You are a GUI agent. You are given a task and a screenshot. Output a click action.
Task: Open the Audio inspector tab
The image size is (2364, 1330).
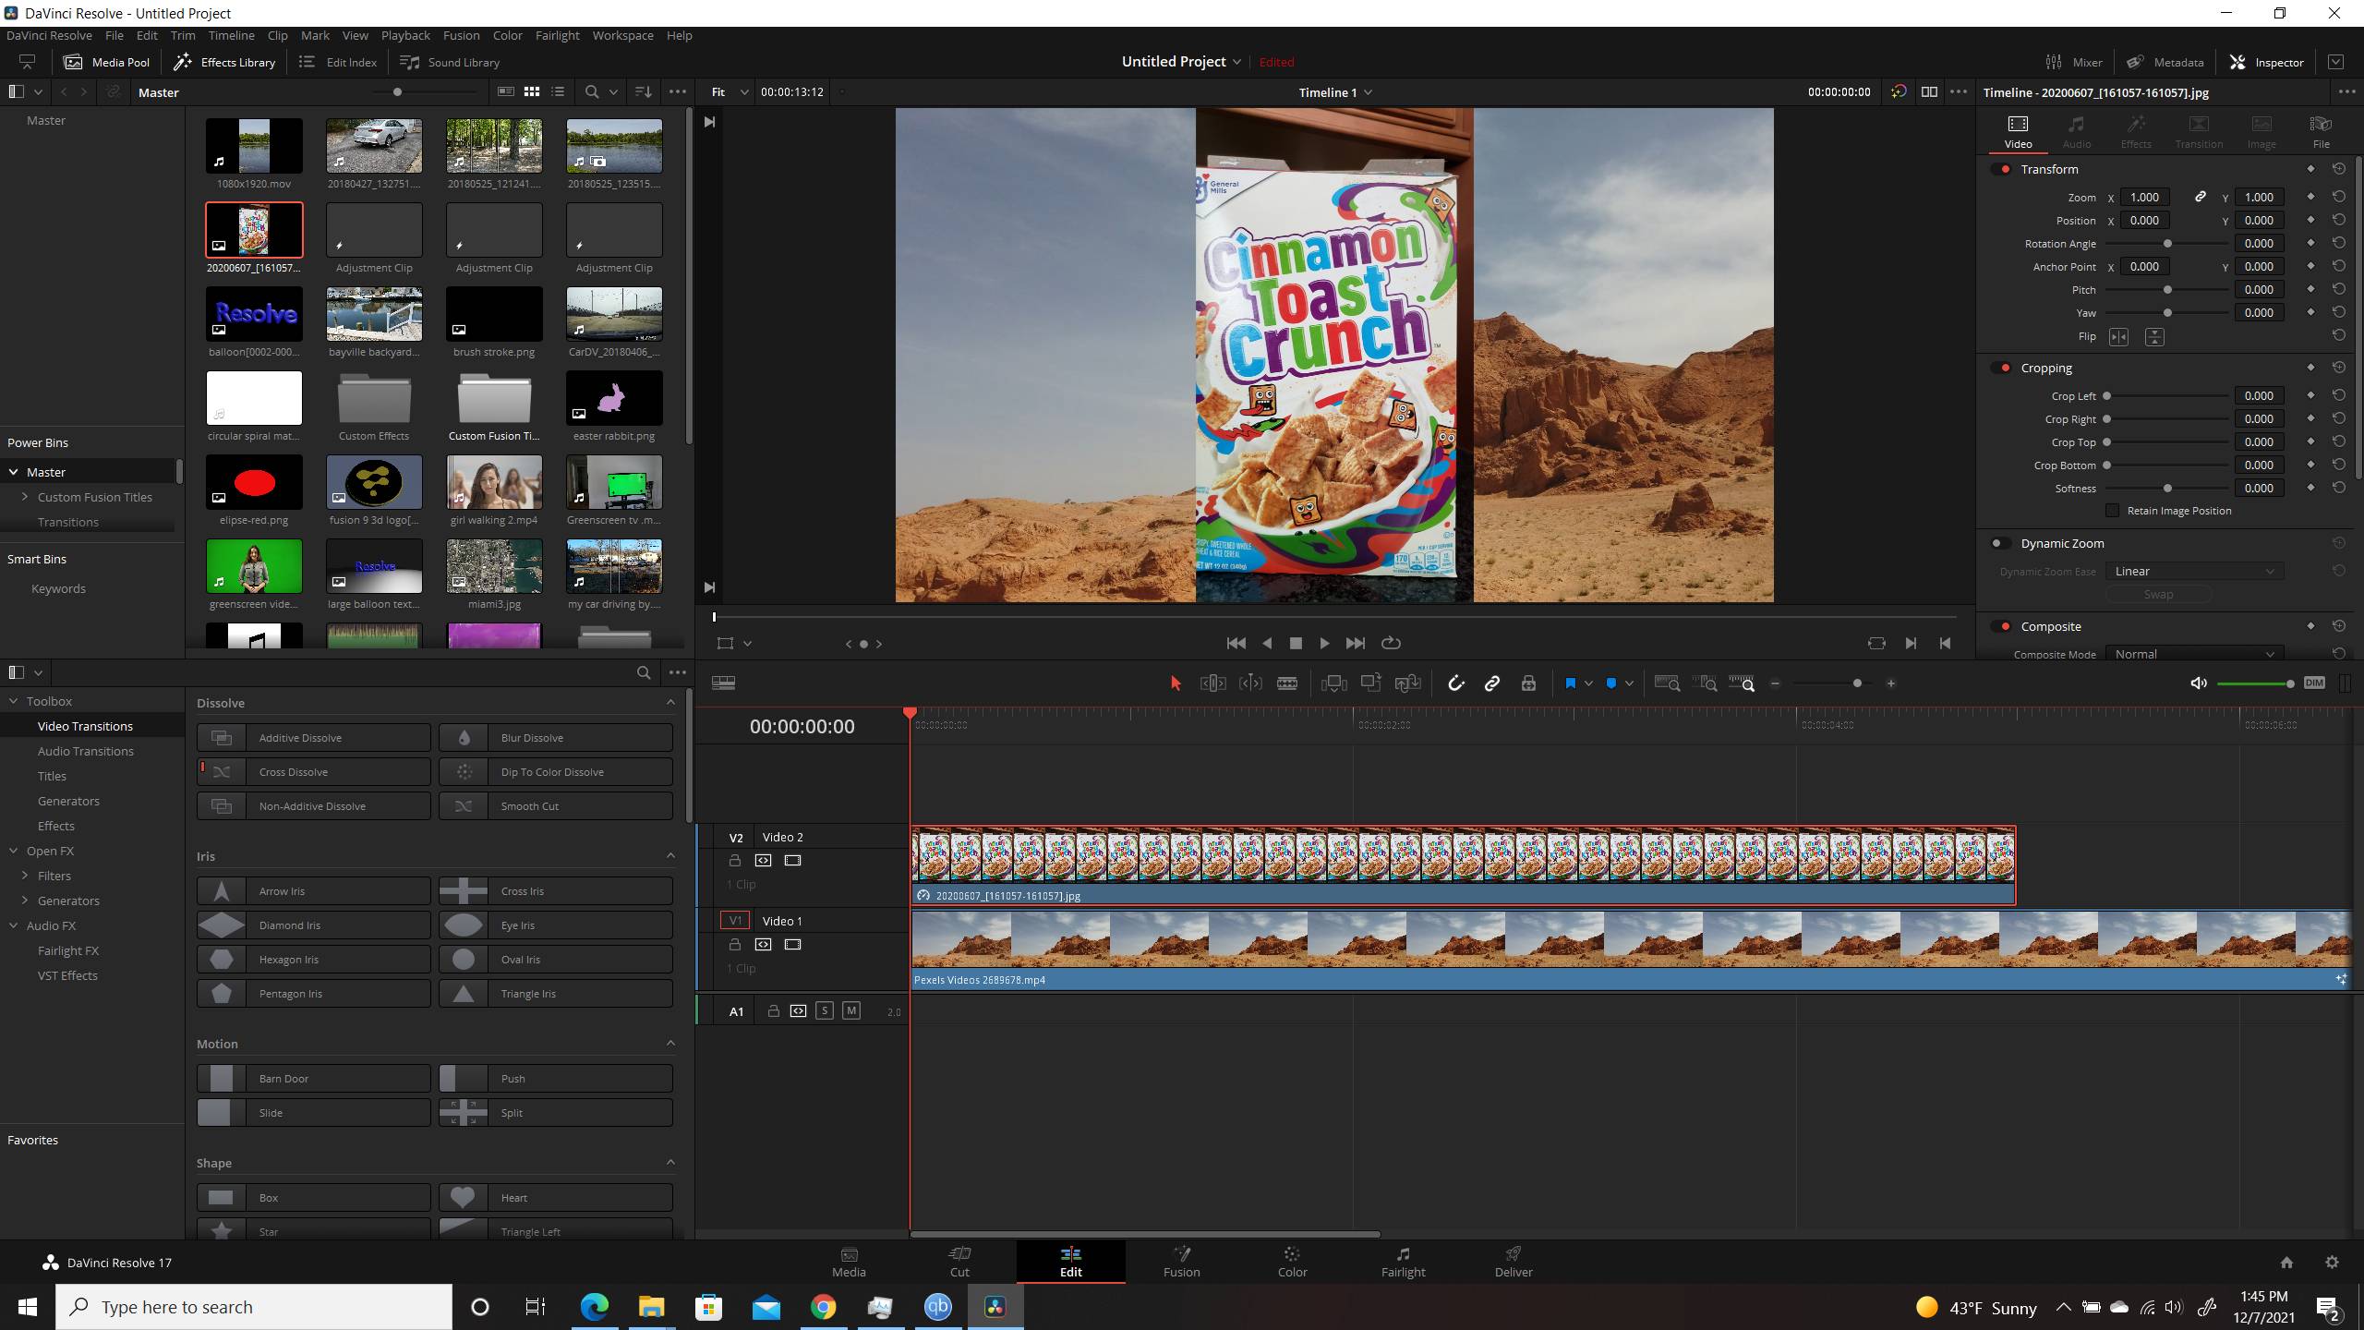(x=2076, y=132)
